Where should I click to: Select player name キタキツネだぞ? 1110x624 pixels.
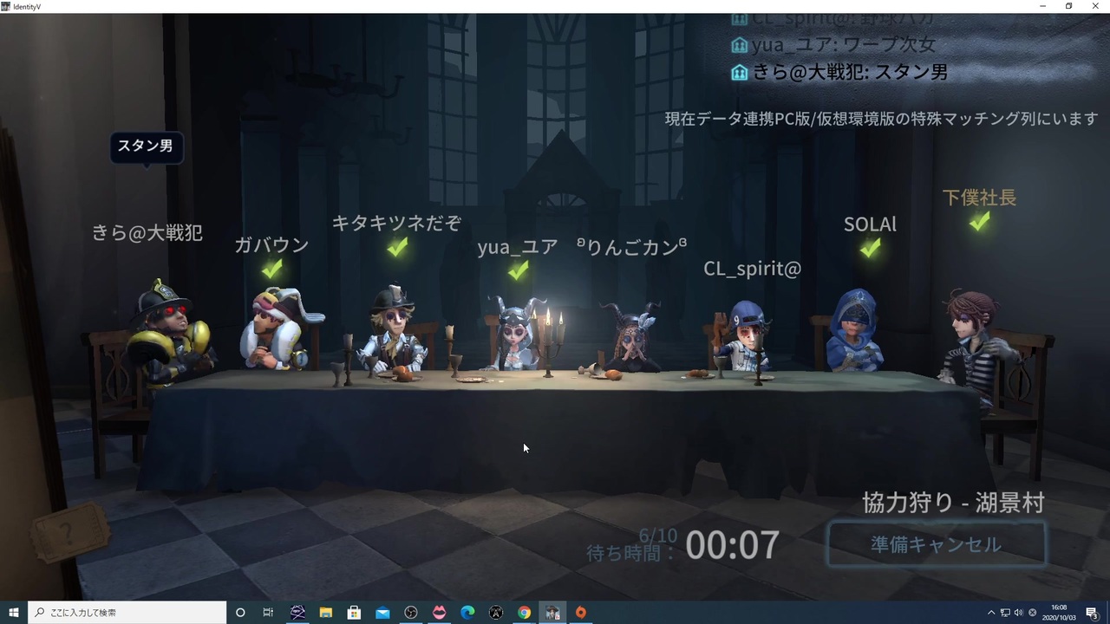tap(396, 223)
